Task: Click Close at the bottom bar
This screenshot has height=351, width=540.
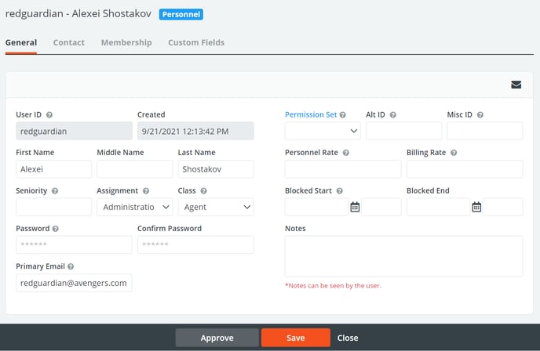Action: [x=348, y=338]
